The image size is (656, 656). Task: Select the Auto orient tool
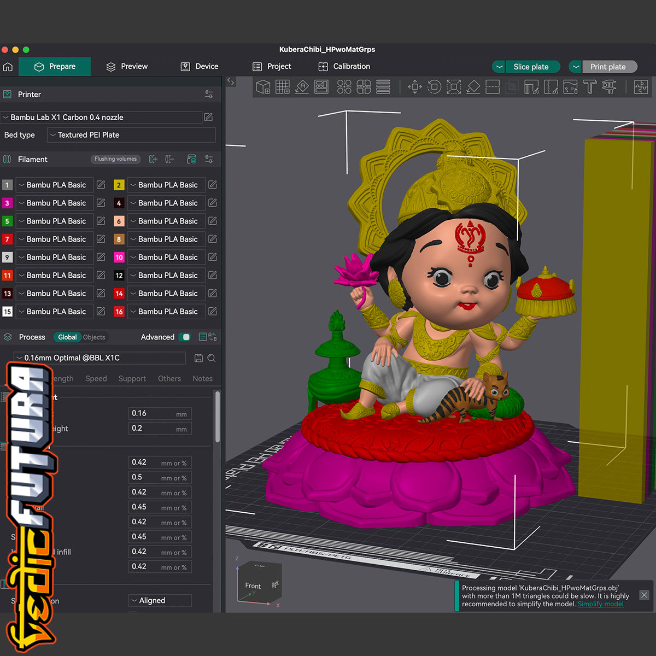tap(302, 87)
